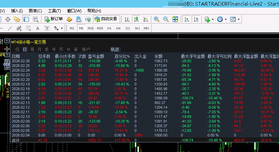Click the periods clock icon

[220, 19]
